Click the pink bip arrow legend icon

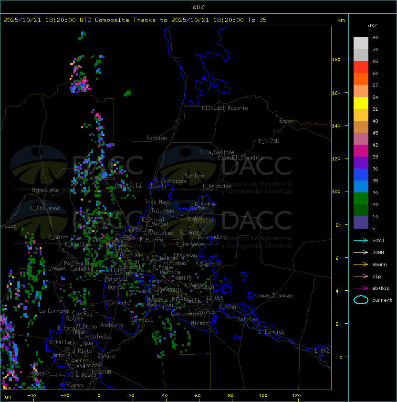361,276
